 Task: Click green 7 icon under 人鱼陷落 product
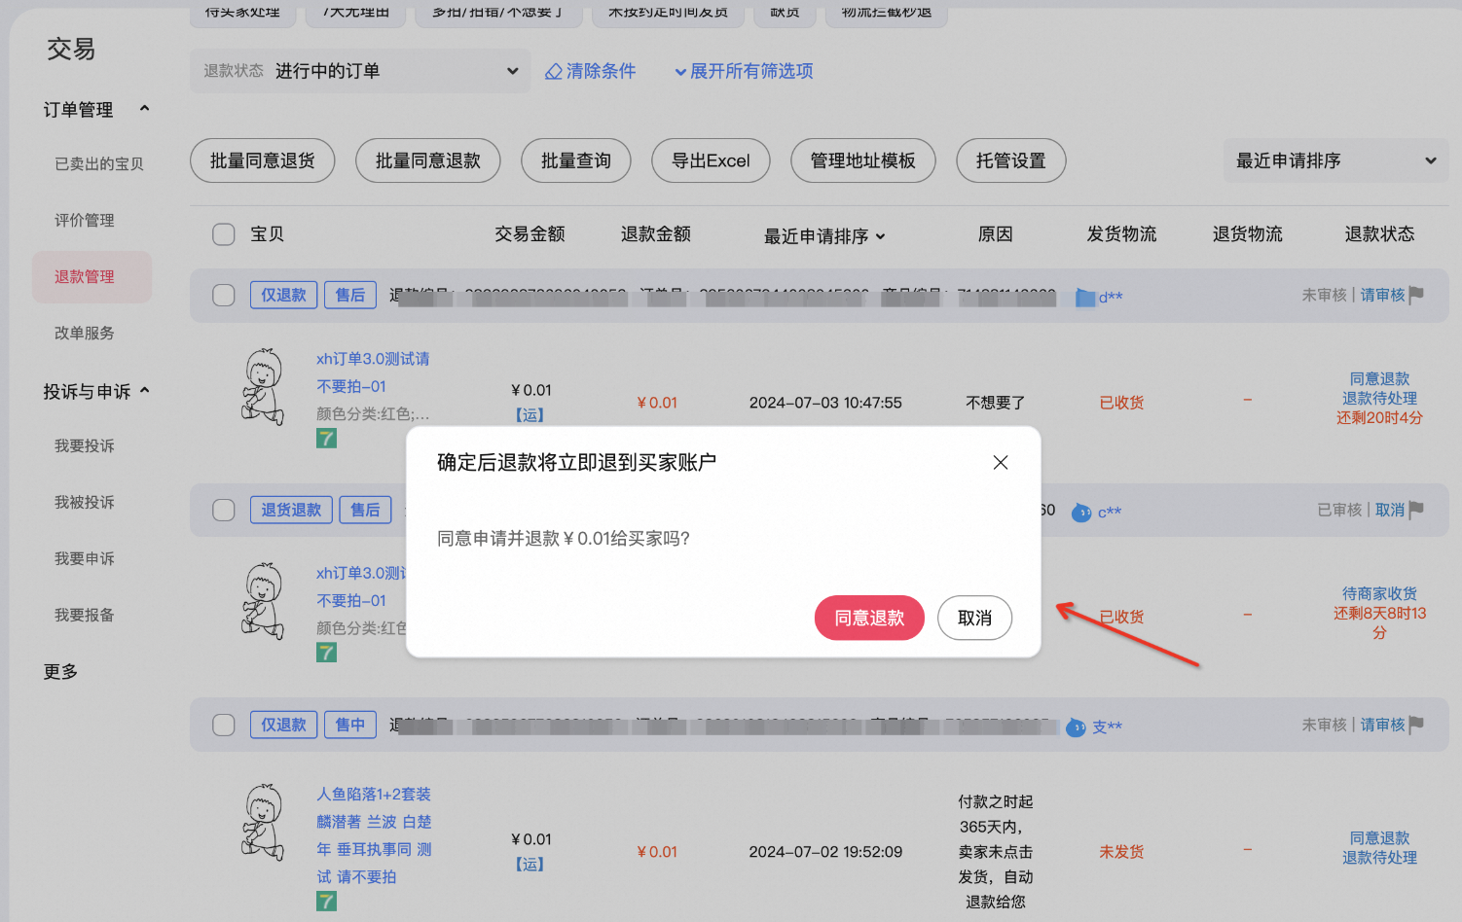tap(326, 902)
